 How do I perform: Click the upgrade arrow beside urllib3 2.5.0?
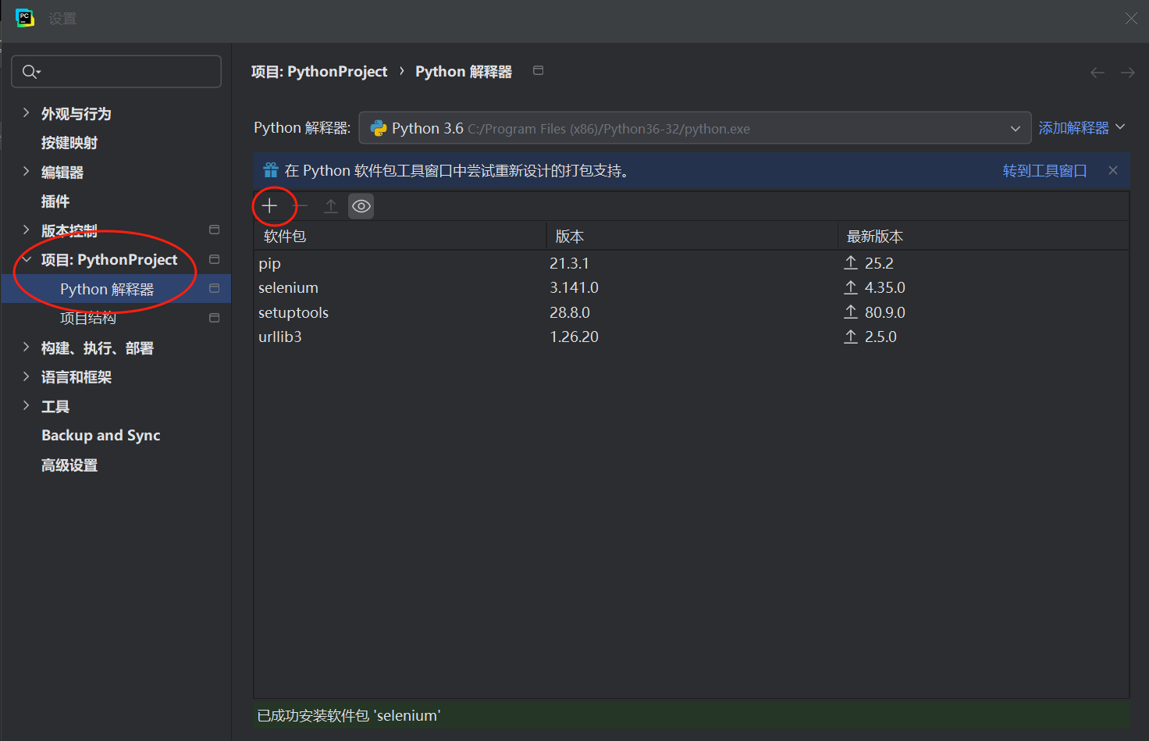point(851,337)
